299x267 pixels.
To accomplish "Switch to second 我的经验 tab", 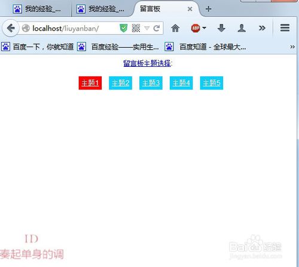I will click(x=102, y=9).
